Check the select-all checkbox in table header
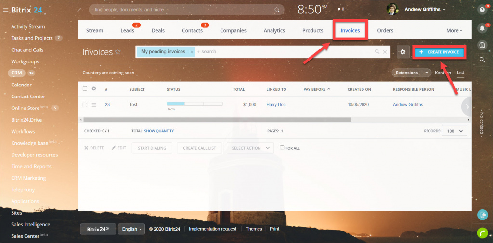493x243 pixels. click(x=85, y=89)
